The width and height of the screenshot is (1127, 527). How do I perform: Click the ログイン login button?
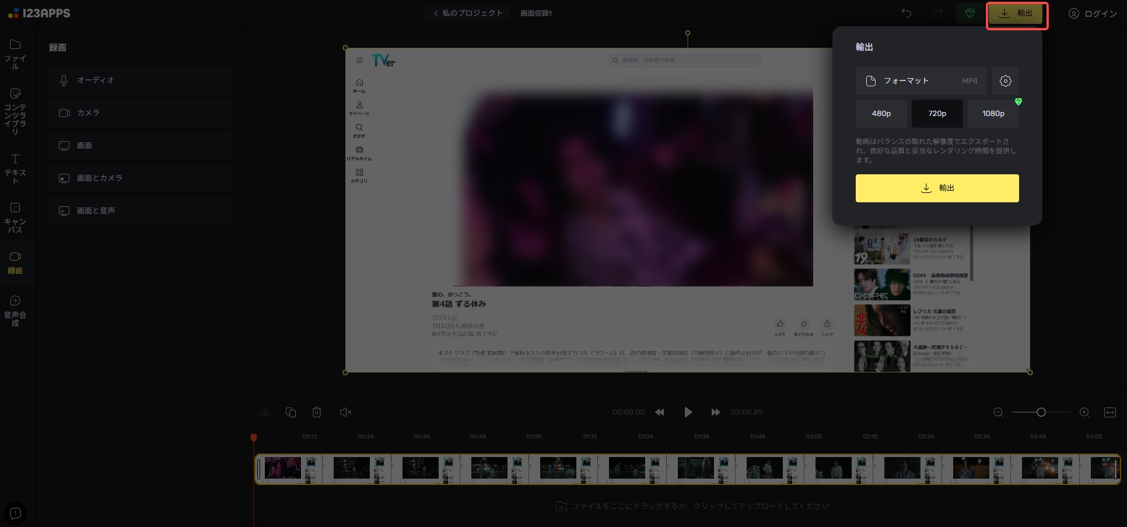[x=1093, y=13]
